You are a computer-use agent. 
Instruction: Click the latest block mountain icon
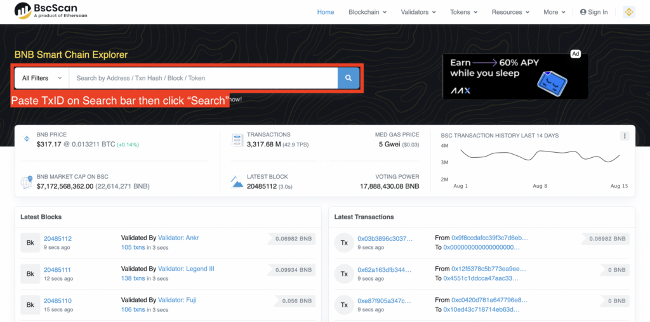tap(237, 182)
